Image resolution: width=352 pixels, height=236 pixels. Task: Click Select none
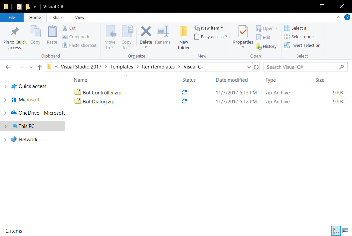pyautogui.click(x=299, y=37)
